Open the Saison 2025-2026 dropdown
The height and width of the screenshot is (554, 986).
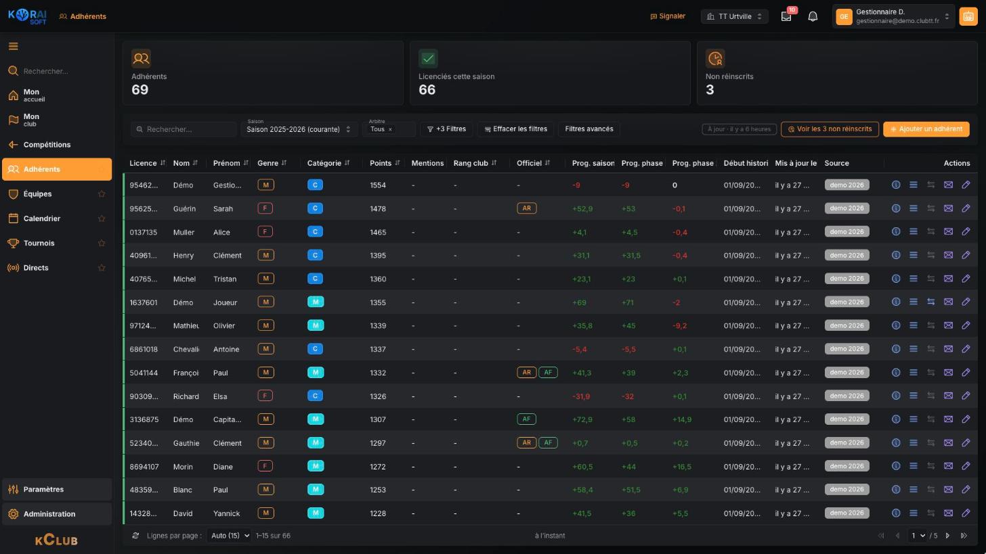[x=299, y=129]
